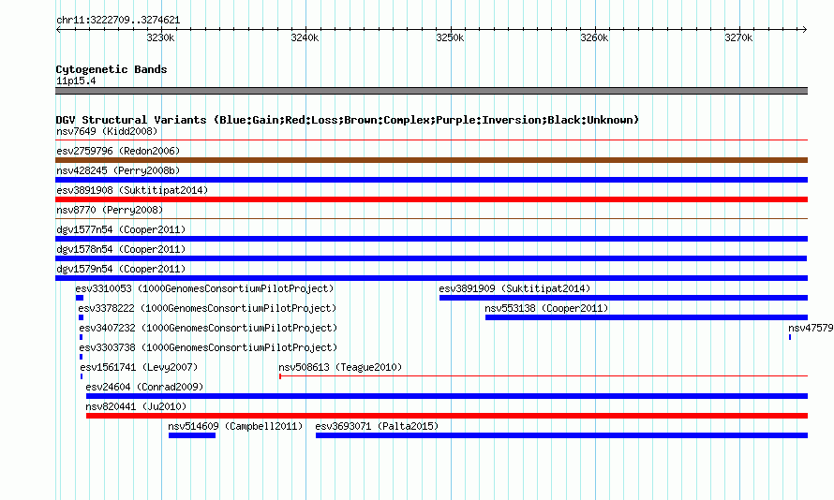Click the 11p15.4 cytogenetic band bar
This screenshot has height=500, width=834.
pos(431,91)
